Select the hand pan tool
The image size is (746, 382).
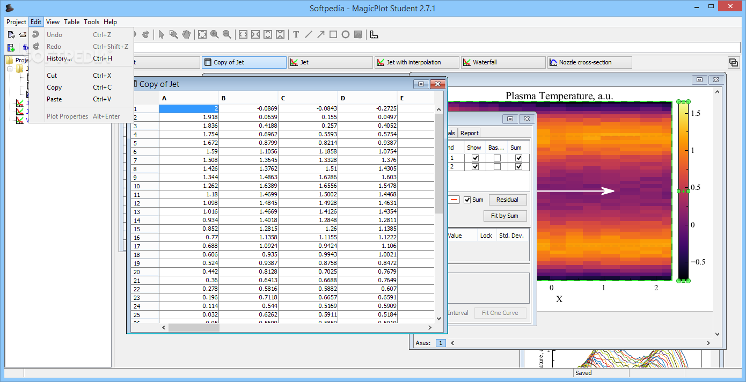click(186, 34)
